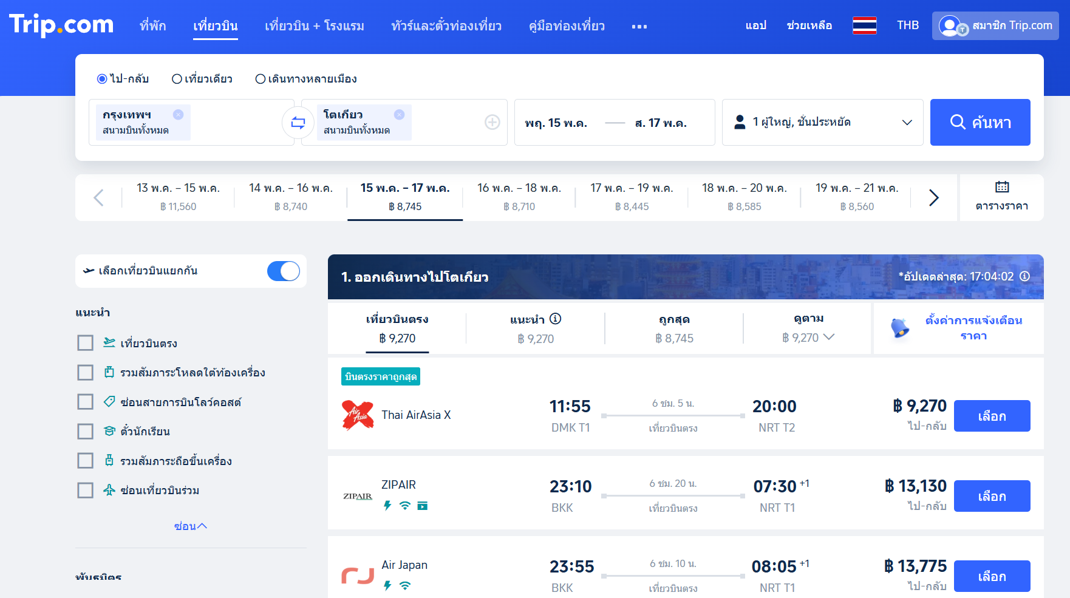Check the ตั๋วนักเรียน filter

click(x=85, y=431)
